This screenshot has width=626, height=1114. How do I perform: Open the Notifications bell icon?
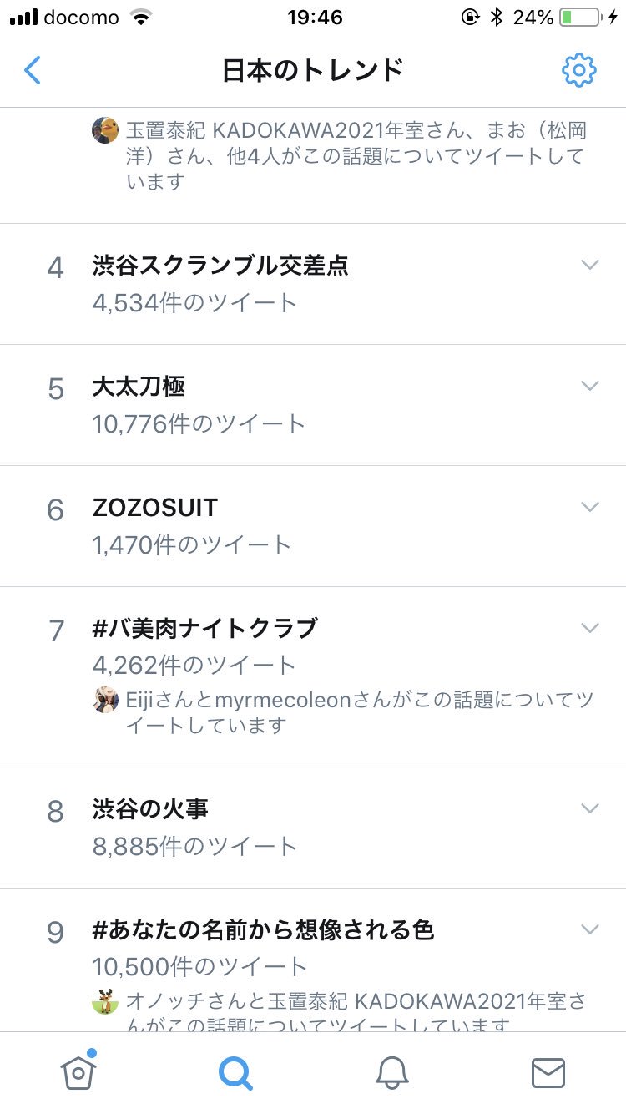coord(391,1073)
